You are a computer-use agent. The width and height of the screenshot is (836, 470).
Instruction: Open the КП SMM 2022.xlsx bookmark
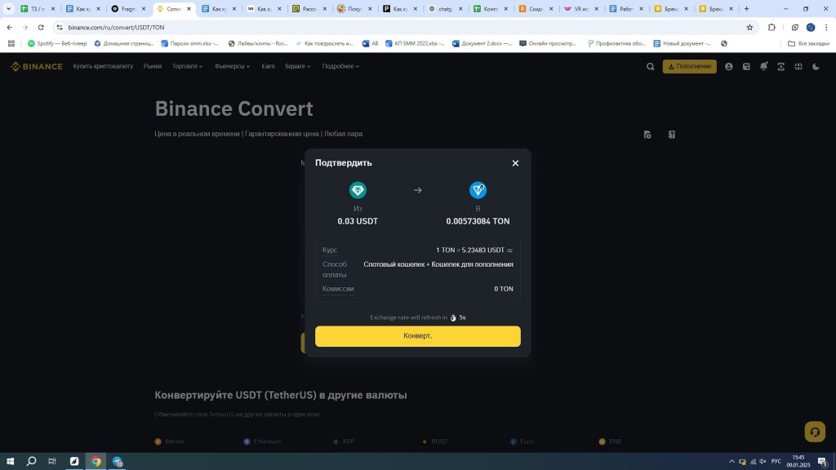tap(415, 43)
